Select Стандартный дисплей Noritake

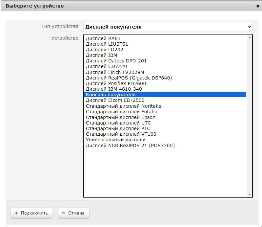pyautogui.click(x=165, y=106)
